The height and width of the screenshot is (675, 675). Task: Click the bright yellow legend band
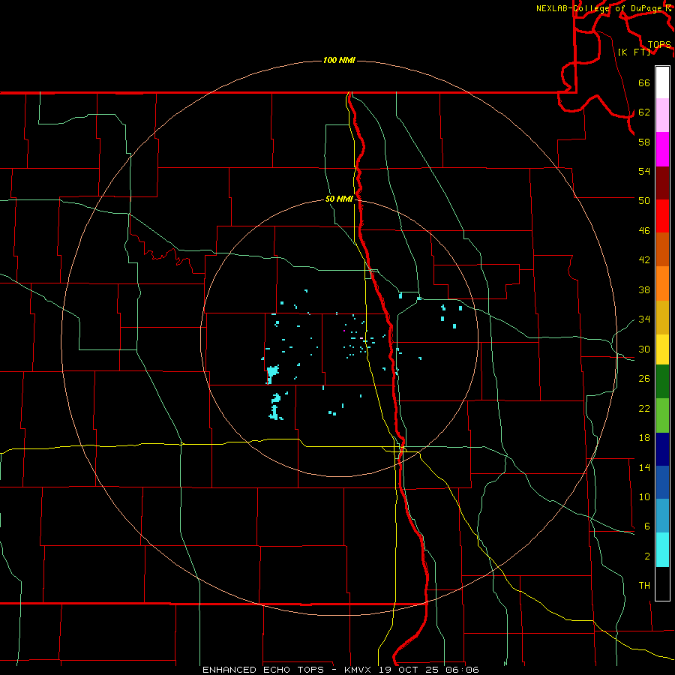point(662,349)
